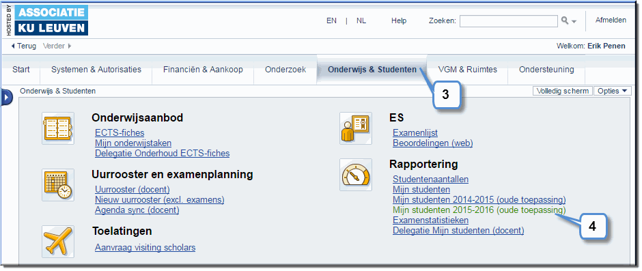Click the Associatie KU Leuven logo
Screen dimensions: 642x271
tap(51, 20)
